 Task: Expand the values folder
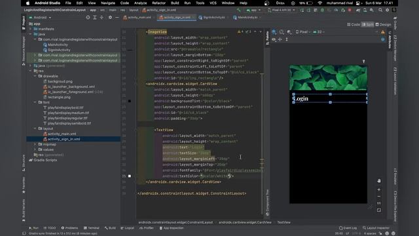35,149
